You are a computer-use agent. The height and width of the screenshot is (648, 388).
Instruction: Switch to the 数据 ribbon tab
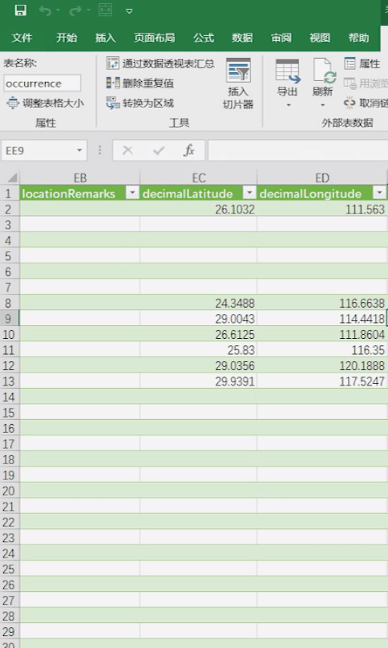click(x=242, y=38)
